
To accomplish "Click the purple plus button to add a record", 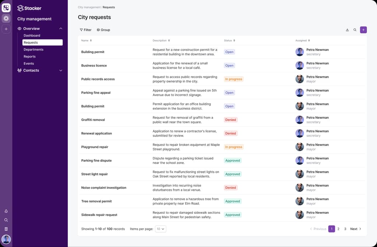I will coord(363,30).
